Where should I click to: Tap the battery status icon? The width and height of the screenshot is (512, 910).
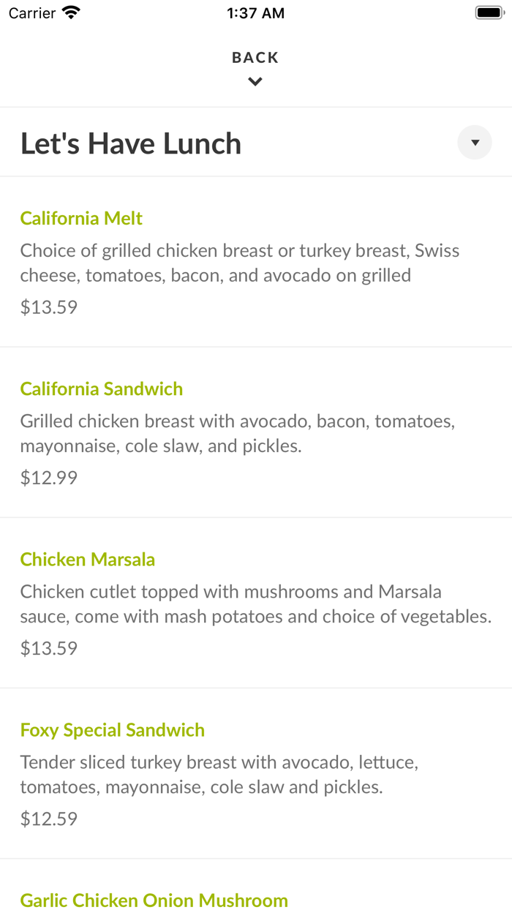pyautogui.click(x=488, y=13)
